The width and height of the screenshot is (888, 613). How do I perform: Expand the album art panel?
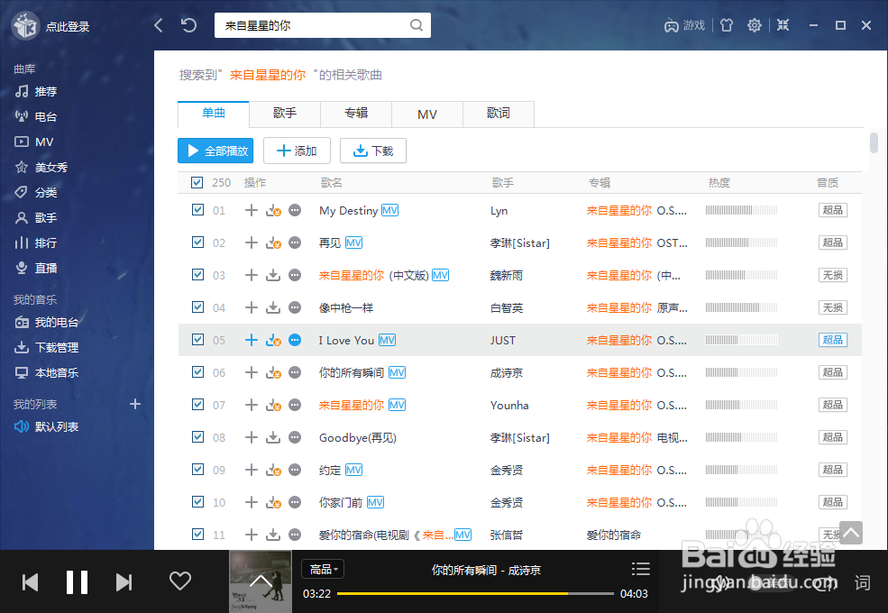click(x=261, y=581)
